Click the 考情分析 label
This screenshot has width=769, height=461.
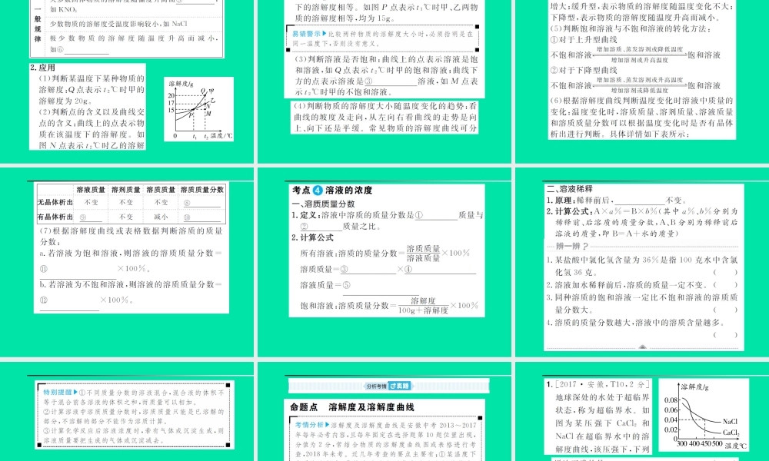click(x=312, y=425)
